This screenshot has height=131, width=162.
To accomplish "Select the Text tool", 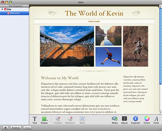I will click(x=35, y=120).
